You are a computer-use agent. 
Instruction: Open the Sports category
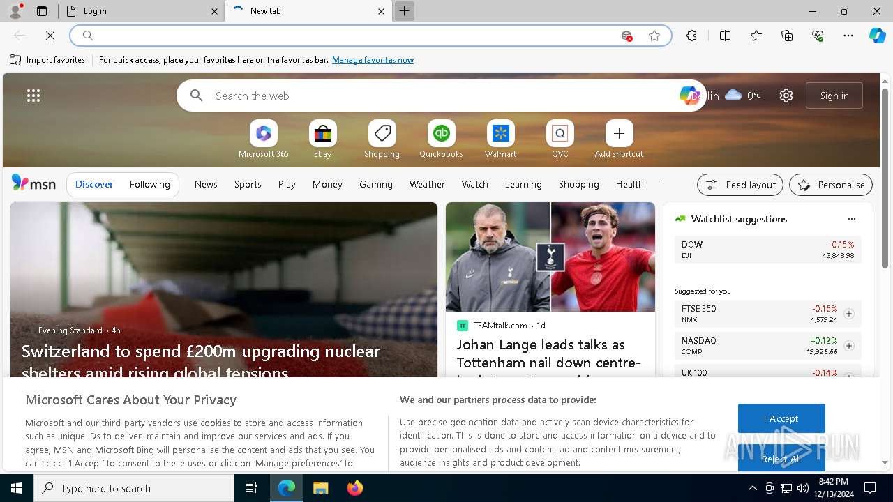tap(248, 184)
